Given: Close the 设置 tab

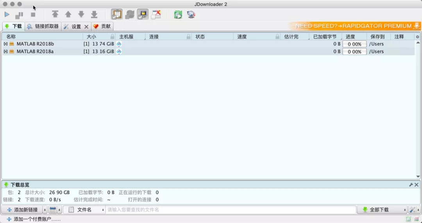Looking at the screenshot, I should pyautogui.click(x=86, y=27).
